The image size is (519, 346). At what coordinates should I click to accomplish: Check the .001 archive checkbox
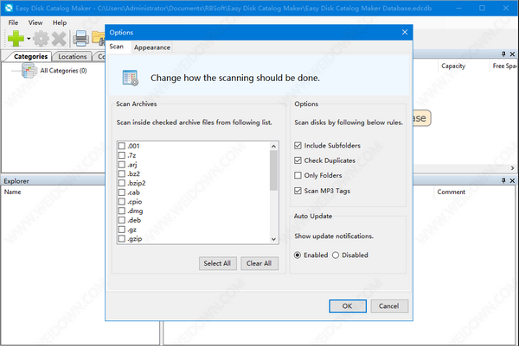point(122,146)
